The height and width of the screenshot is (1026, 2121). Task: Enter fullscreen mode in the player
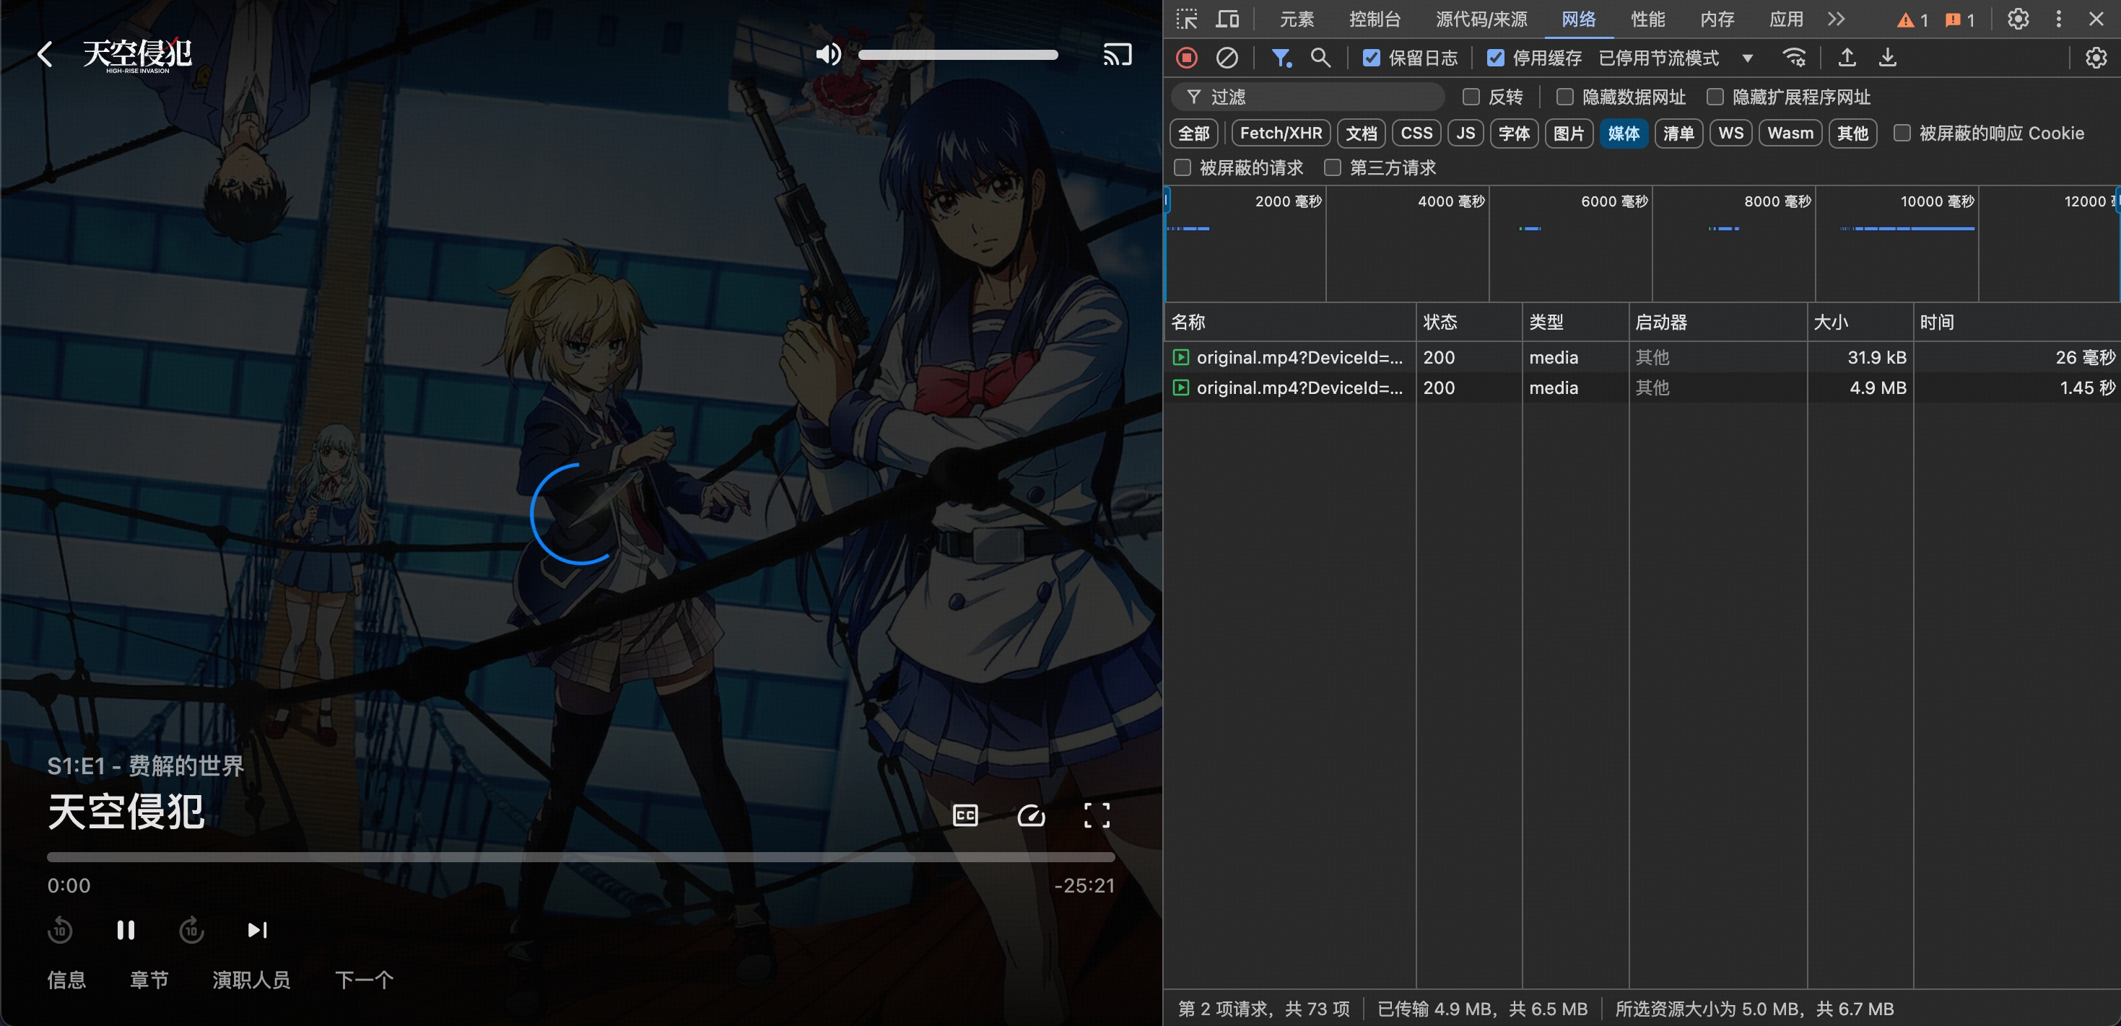[x=1097, y=815]
